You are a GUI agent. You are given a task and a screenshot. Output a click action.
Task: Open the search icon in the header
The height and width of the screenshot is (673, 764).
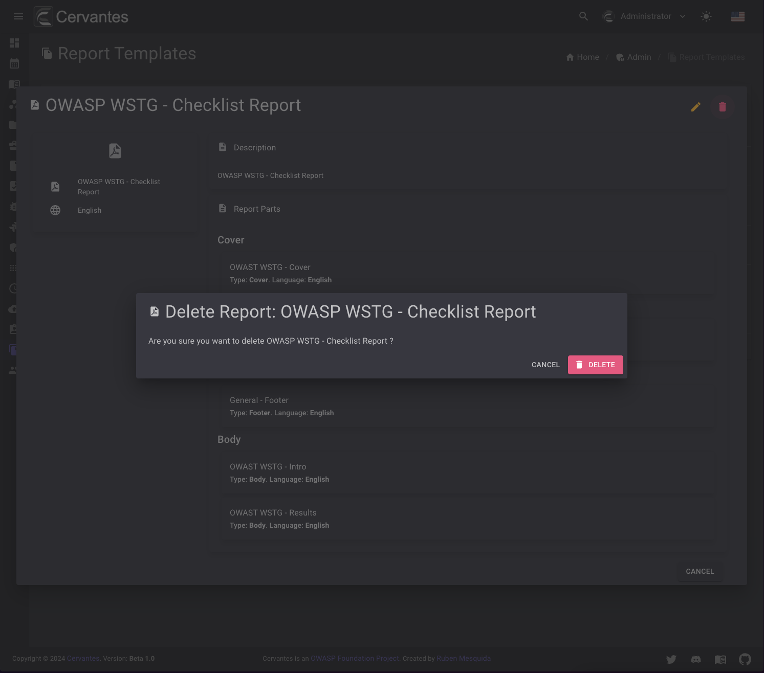point(583,16)
